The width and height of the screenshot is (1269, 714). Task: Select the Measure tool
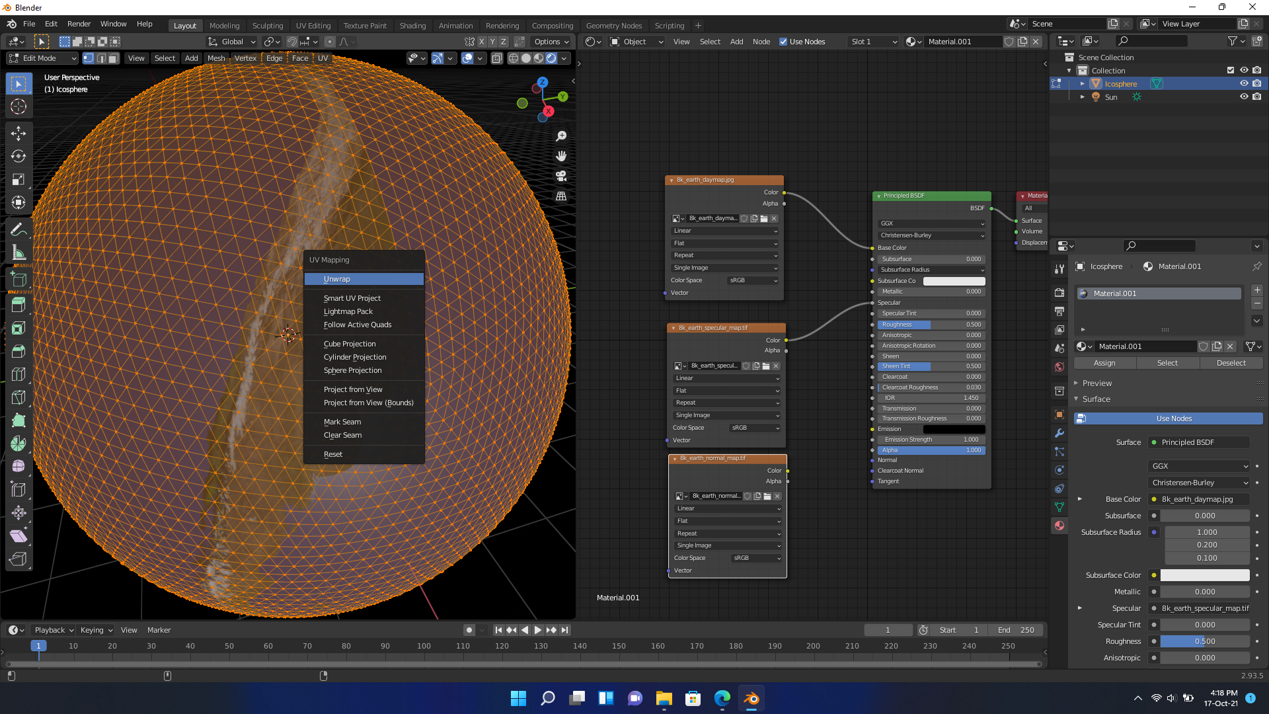click(19, 253)
